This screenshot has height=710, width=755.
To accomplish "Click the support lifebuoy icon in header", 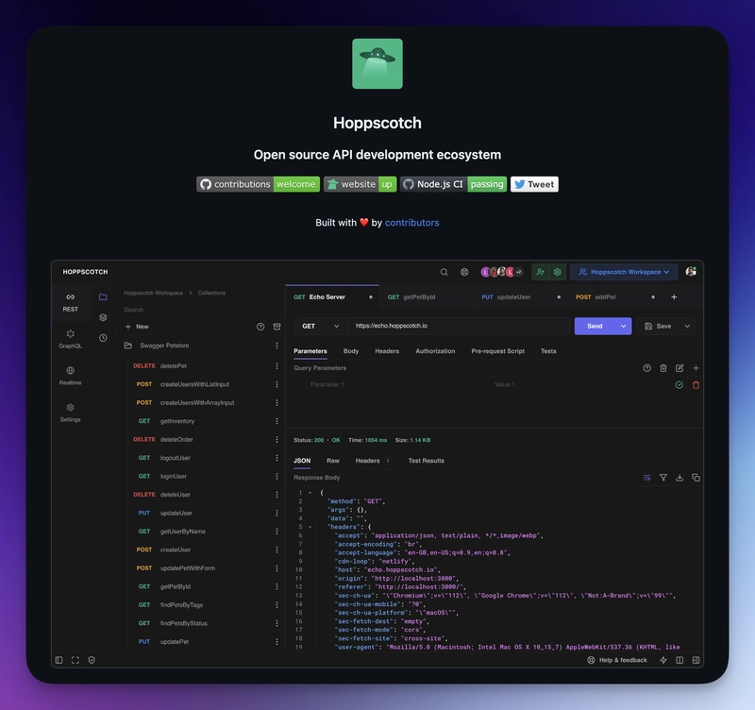I will (464, 272).
